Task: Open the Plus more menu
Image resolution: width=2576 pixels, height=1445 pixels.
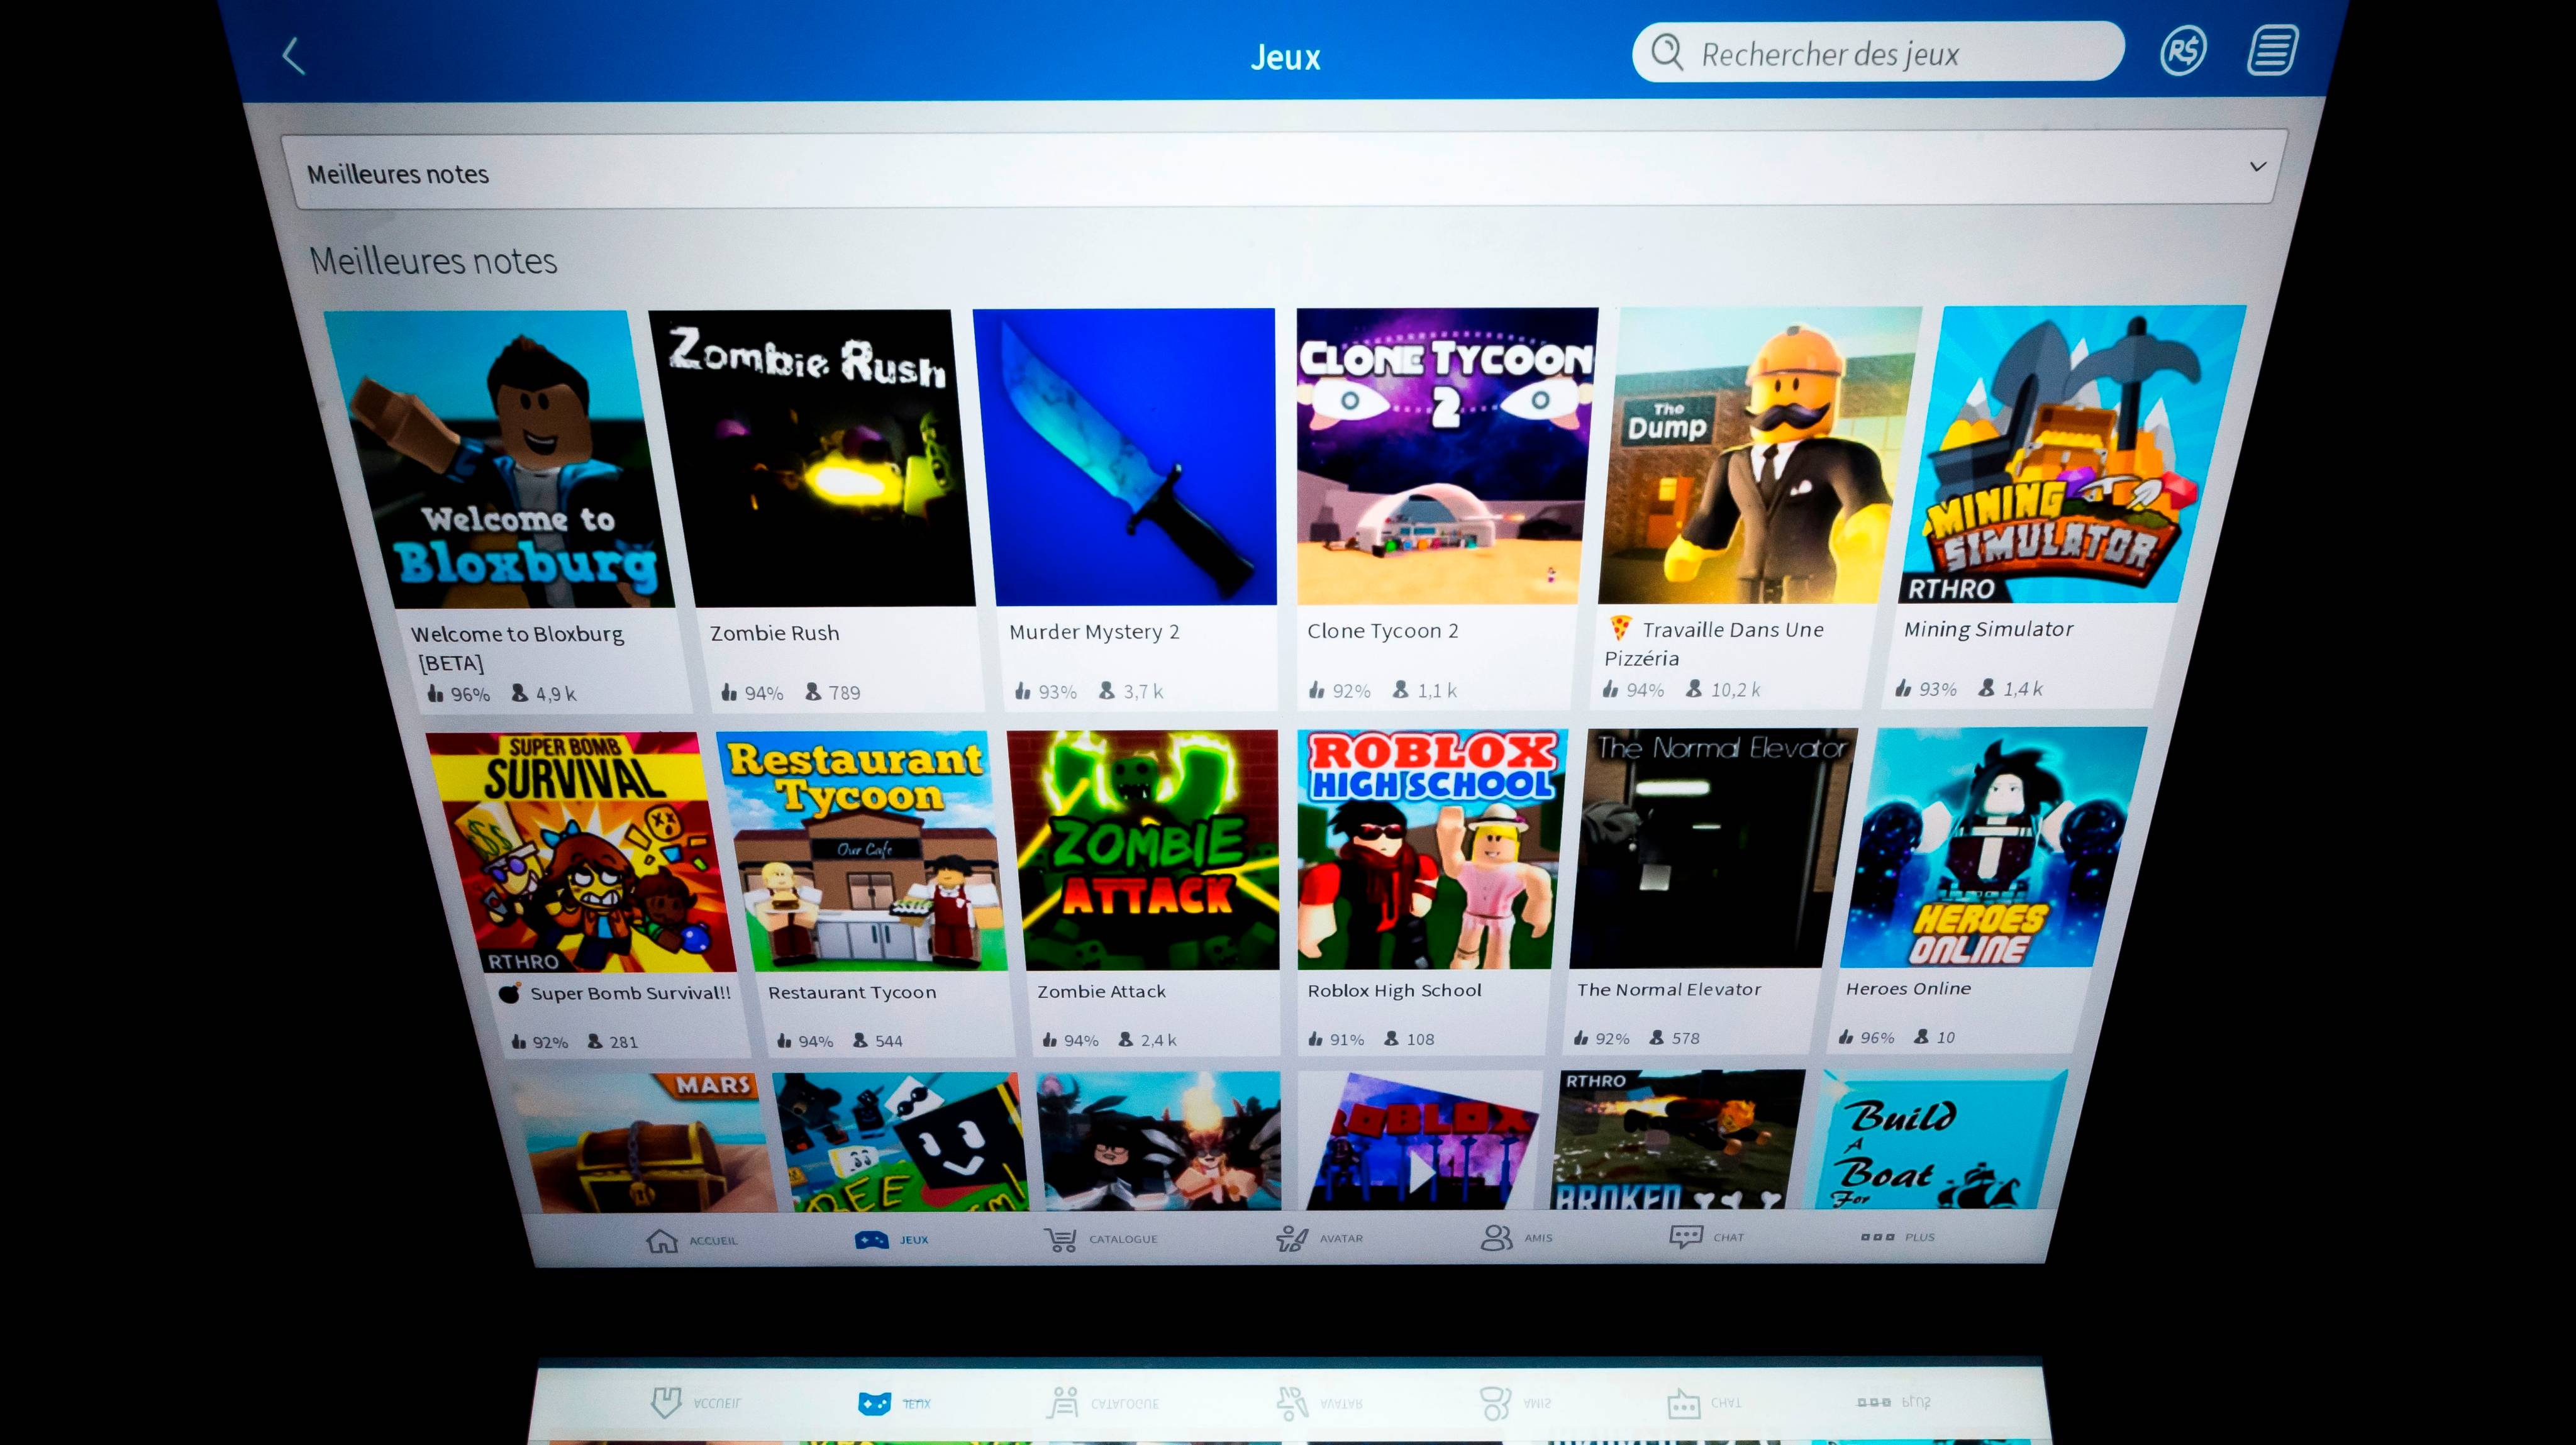Action: [x=1897, y=1237]
